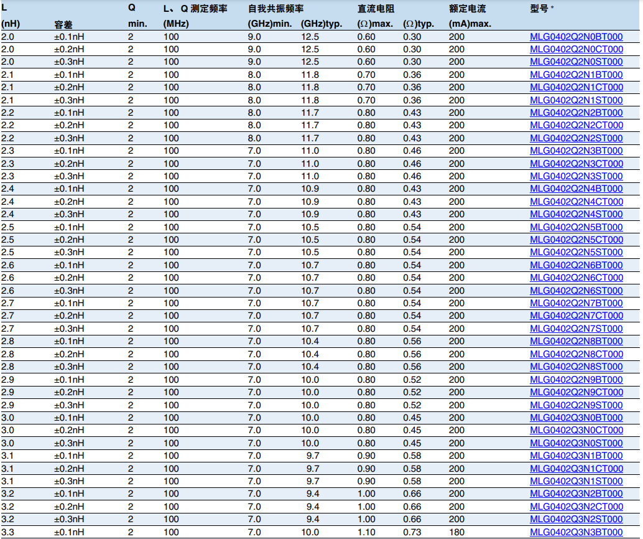The height and width of the screenshot is (539, 643).
Task: Open part link MLG0402Q2N0ST000
Action: pos(576,62)
